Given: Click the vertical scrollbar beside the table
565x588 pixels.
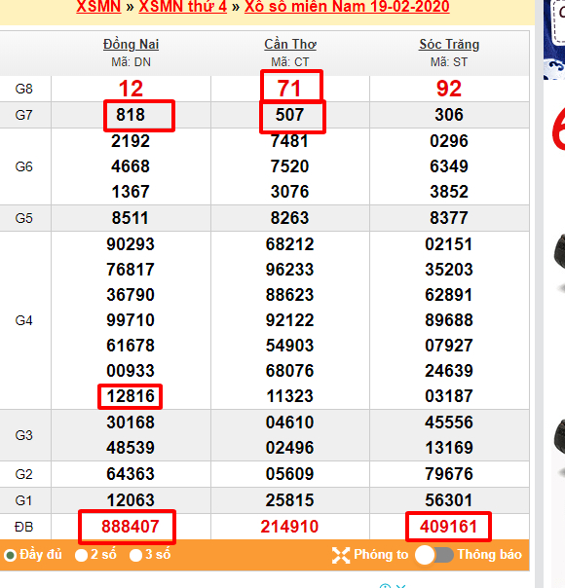Looking at the screenshot, I should pos(539,294).
